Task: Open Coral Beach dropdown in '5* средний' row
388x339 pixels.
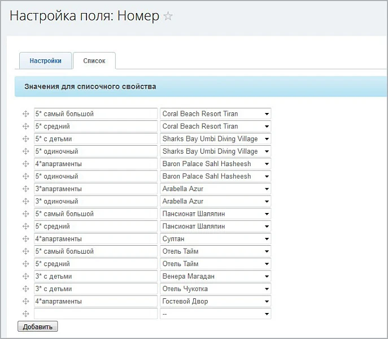Action: (x=216, y=127)
